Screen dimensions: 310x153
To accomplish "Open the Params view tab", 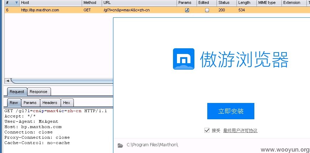I will pyautogui.click(x=30, y=103).
